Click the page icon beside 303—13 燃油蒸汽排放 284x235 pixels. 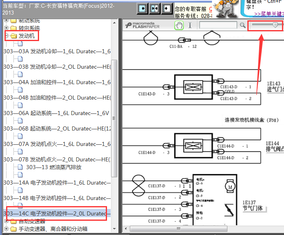click(x=20, y=167)
